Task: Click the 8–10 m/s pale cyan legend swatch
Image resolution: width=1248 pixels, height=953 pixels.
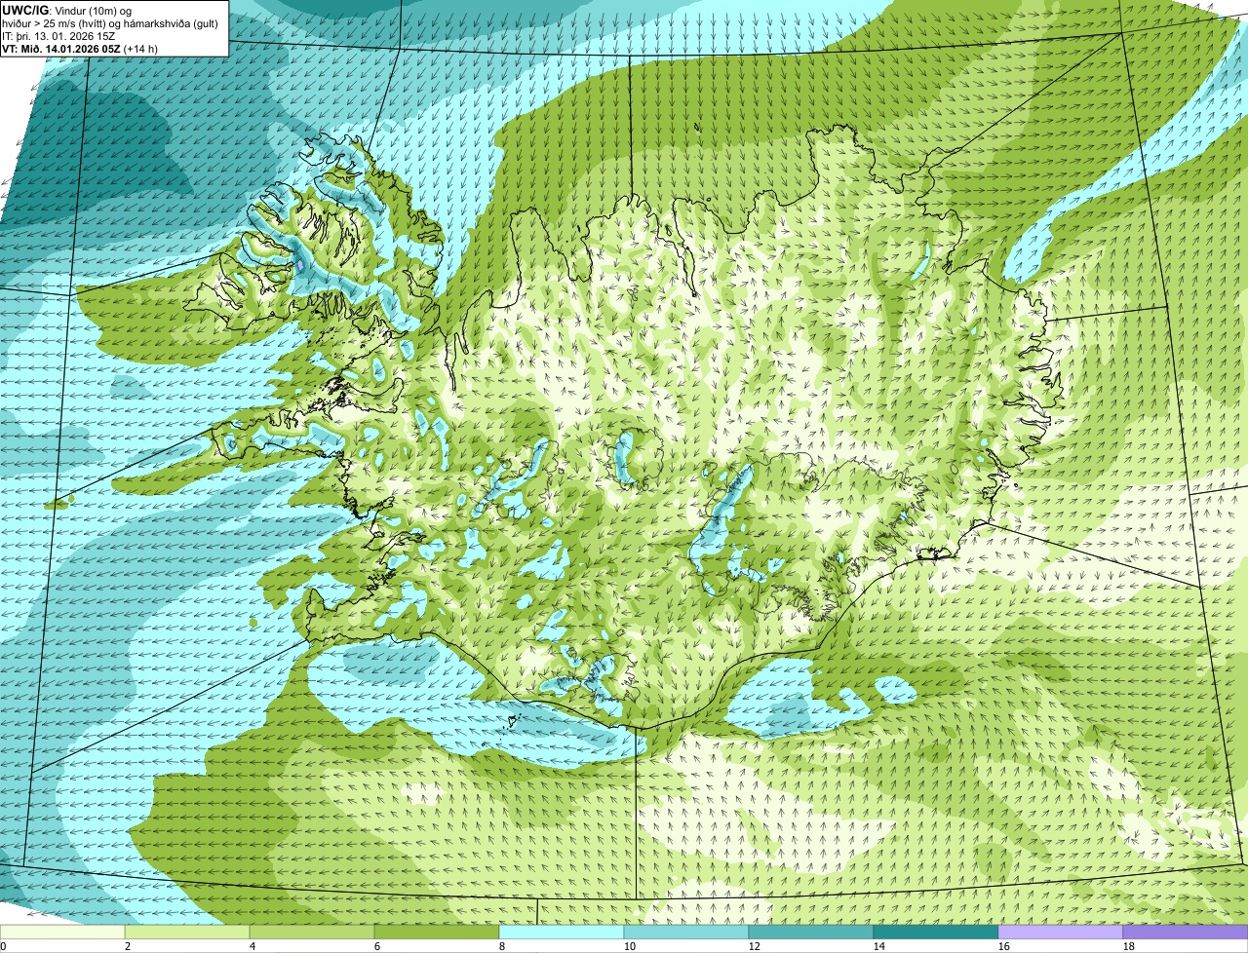Action: [x=562, y=932]
